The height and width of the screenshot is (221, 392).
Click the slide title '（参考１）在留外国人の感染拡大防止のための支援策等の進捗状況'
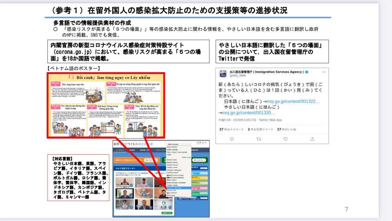pyautogui.click(x=169, y=10)
